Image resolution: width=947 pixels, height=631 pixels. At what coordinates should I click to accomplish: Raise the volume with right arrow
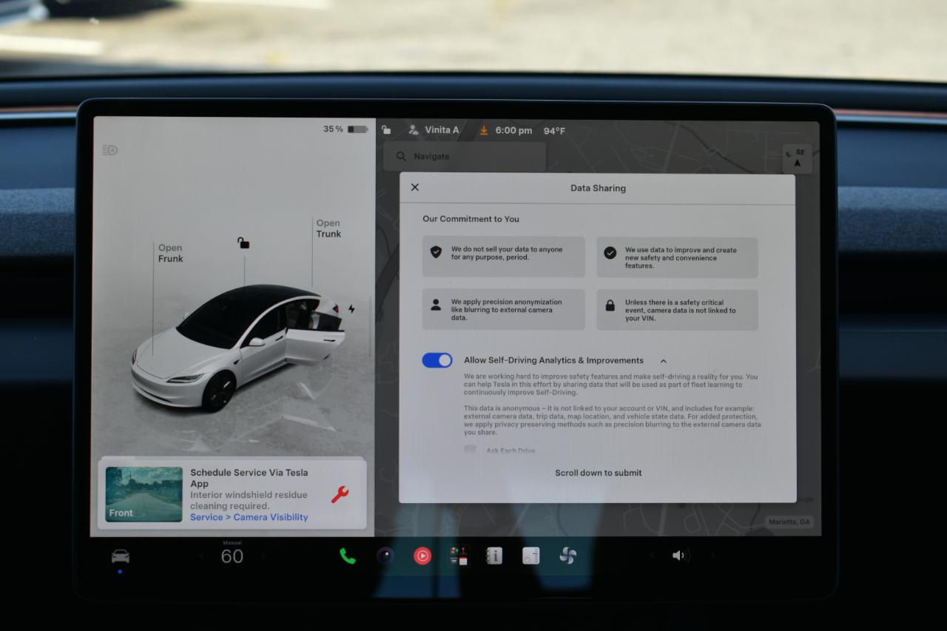(x=712, y=556)
